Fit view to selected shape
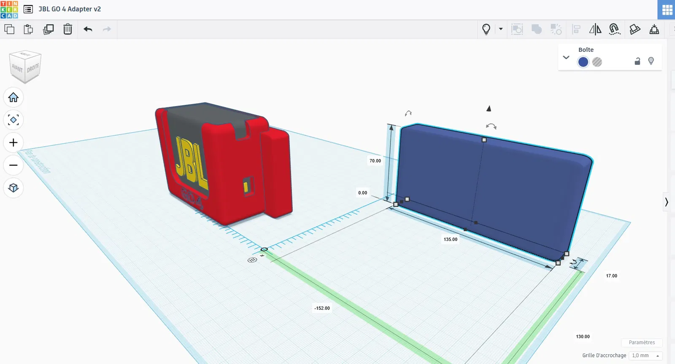Screen dimensions: 675x364 coord(13,120)
